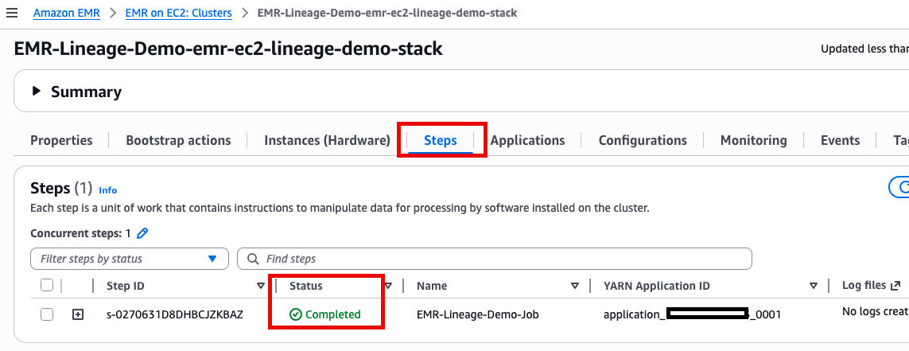The height and width of the screenshot is (351, 909).
Task: Open the hamburger navigation menu
Action: pyautogui.click(x=12, y=13)
